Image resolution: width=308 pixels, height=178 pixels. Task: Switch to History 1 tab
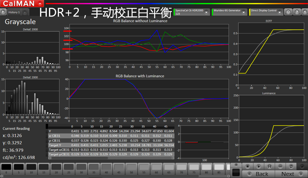(x=14, y=12)
